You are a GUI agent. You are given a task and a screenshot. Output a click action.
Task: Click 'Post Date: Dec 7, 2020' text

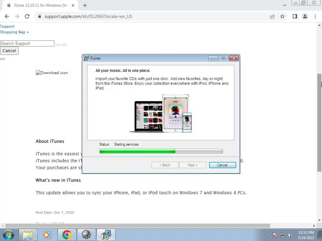[x=55, y=212]
